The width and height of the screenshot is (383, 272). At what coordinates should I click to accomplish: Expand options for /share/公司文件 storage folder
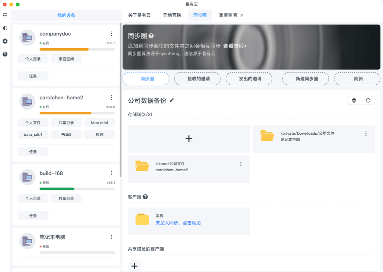coord(241,164)
